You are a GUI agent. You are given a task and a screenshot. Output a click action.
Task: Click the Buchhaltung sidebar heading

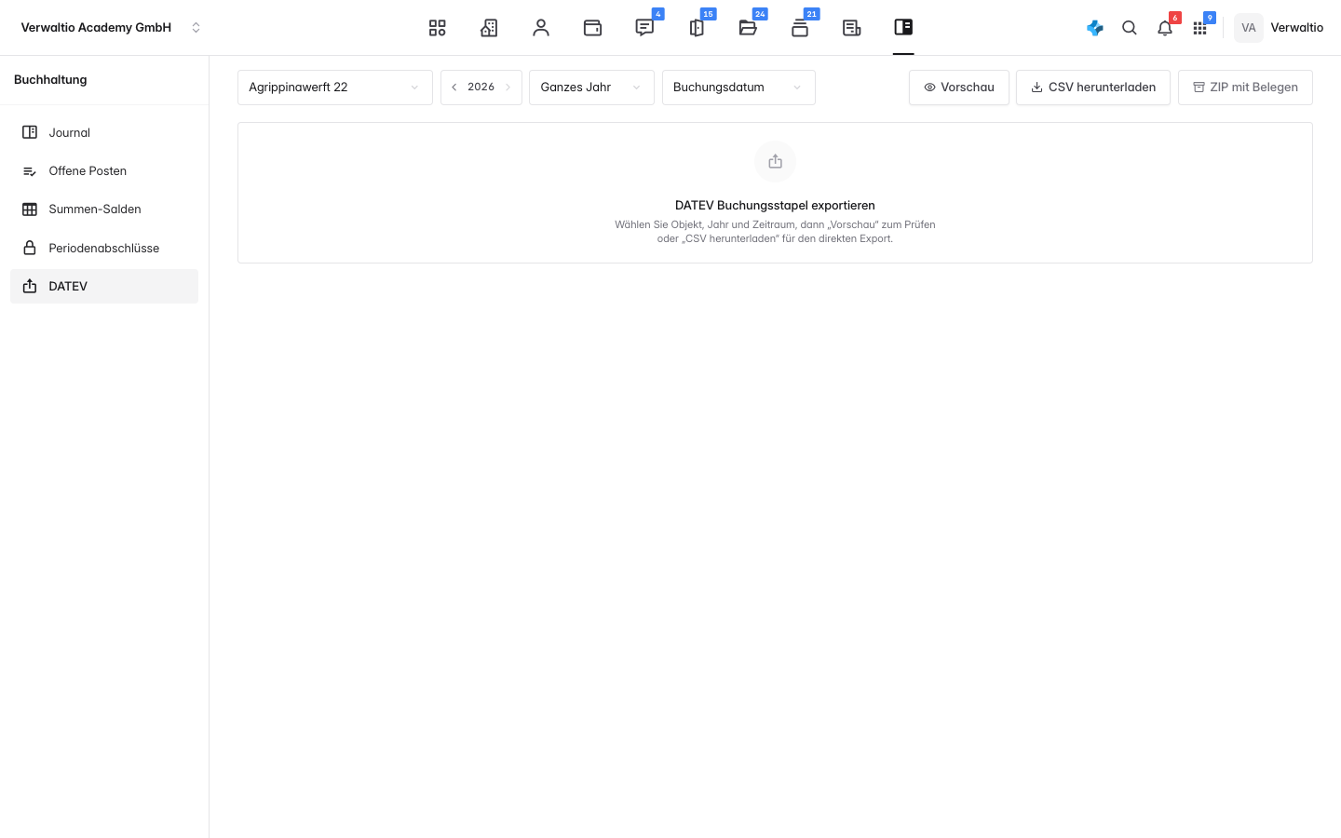[x=50, y=80]
